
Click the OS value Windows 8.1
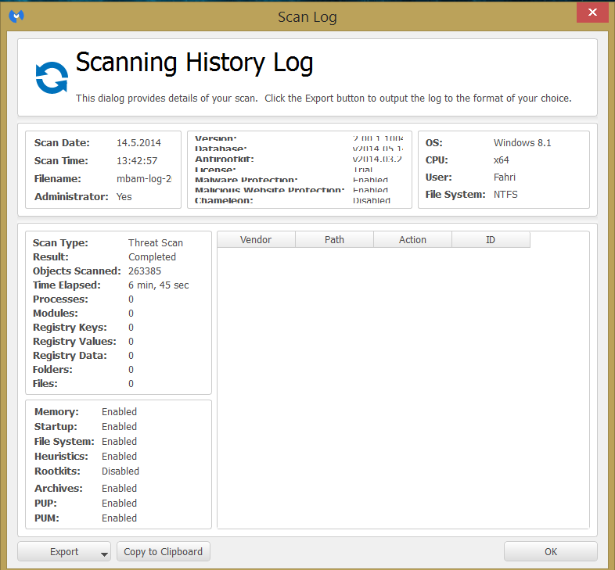(523, 143)
